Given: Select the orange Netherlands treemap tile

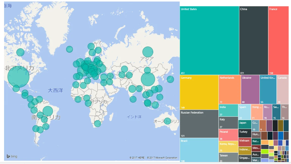Looking at the screenshot, I should pyautogui.click(x=230, y=89).
